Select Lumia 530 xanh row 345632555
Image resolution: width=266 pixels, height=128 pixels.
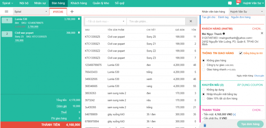pos(141,79)
